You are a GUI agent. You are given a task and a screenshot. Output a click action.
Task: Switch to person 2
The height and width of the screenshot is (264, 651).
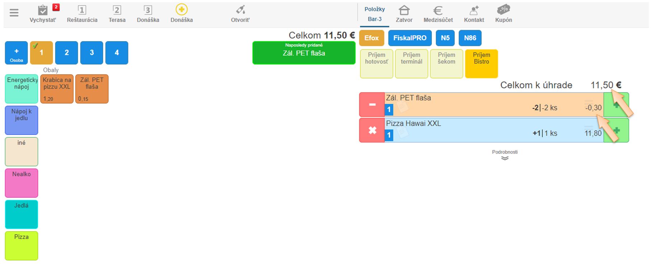click(x=66, y=53)
